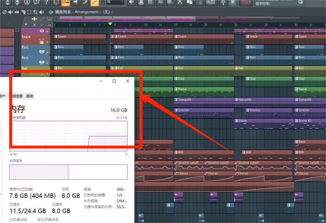Maximize the Task Manager window

click(x=114, y=81)
